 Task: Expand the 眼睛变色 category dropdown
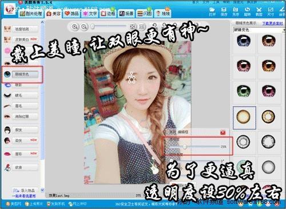pyautogui.click(x=284, y=30)
